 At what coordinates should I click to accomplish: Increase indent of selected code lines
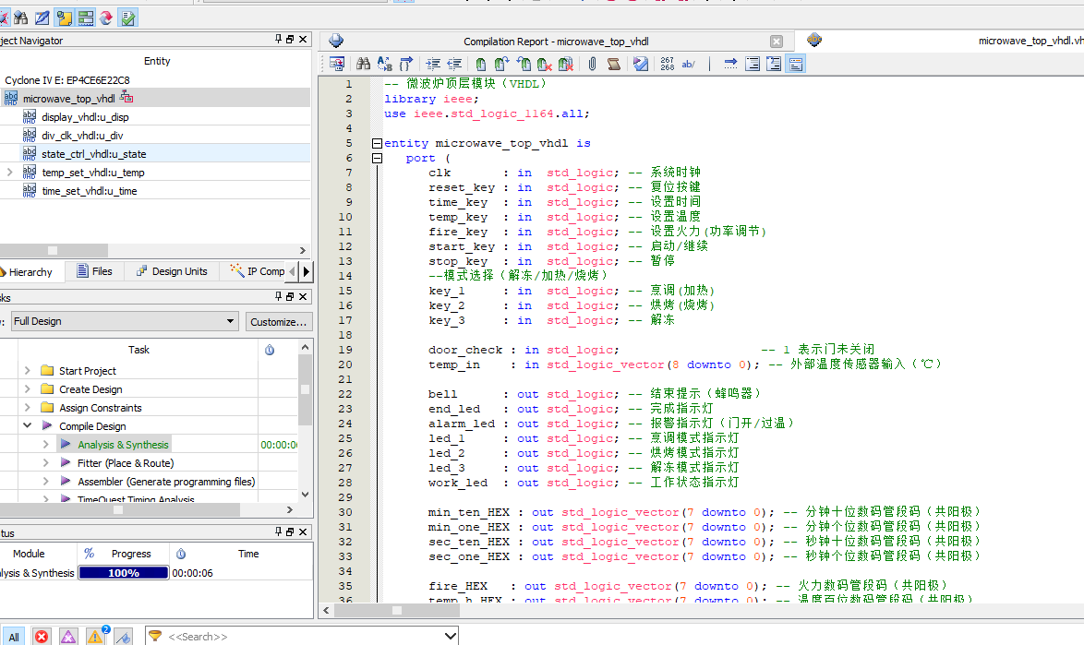(x=433, y=65)
